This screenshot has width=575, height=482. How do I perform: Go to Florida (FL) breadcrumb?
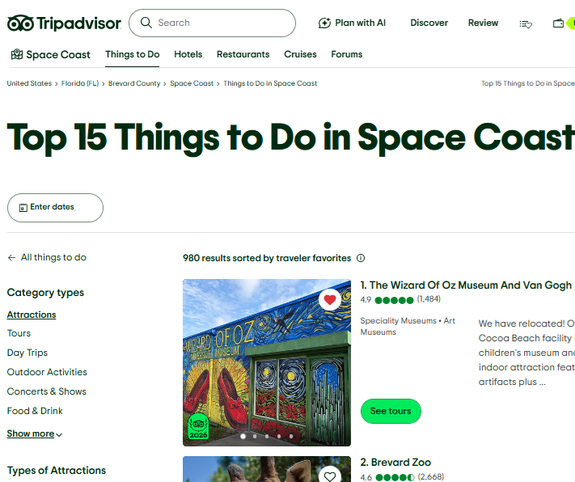80,83
